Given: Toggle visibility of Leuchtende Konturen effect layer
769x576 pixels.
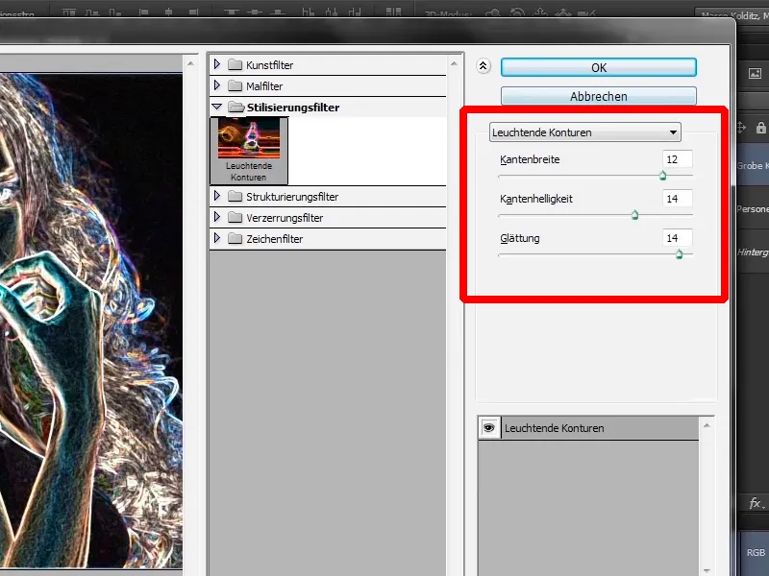Looking at the screenshot, I should [489, 427].
